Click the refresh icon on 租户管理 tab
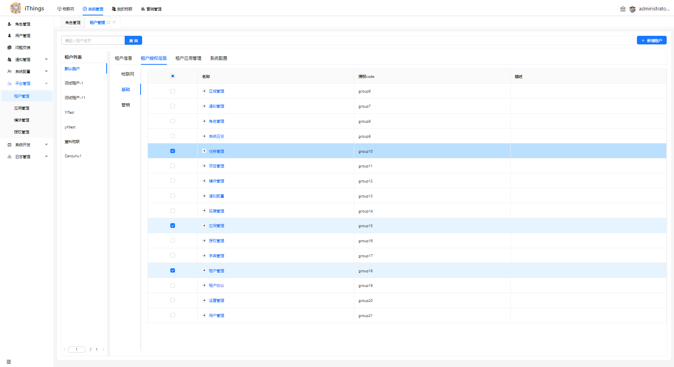The width and height of the screenshot is (674, 367). coord(109,22)
